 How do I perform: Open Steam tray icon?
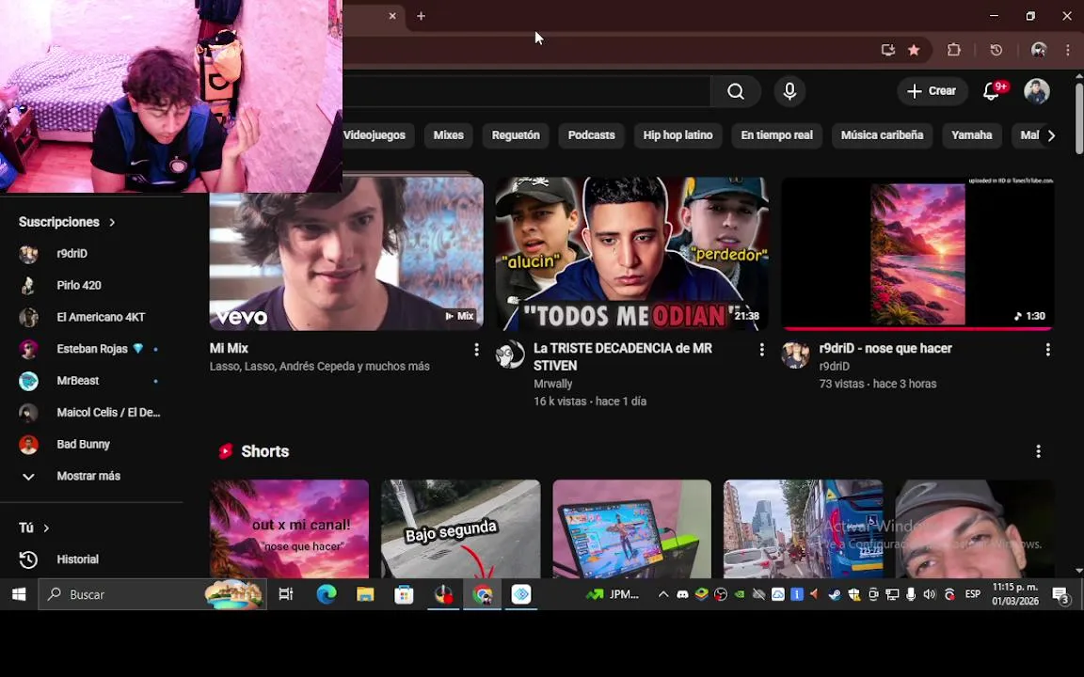pos(835,594)
